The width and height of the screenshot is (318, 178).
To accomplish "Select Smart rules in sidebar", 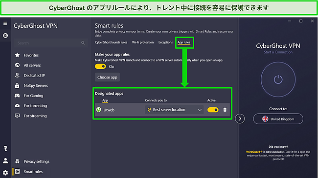I will [33, 172].
